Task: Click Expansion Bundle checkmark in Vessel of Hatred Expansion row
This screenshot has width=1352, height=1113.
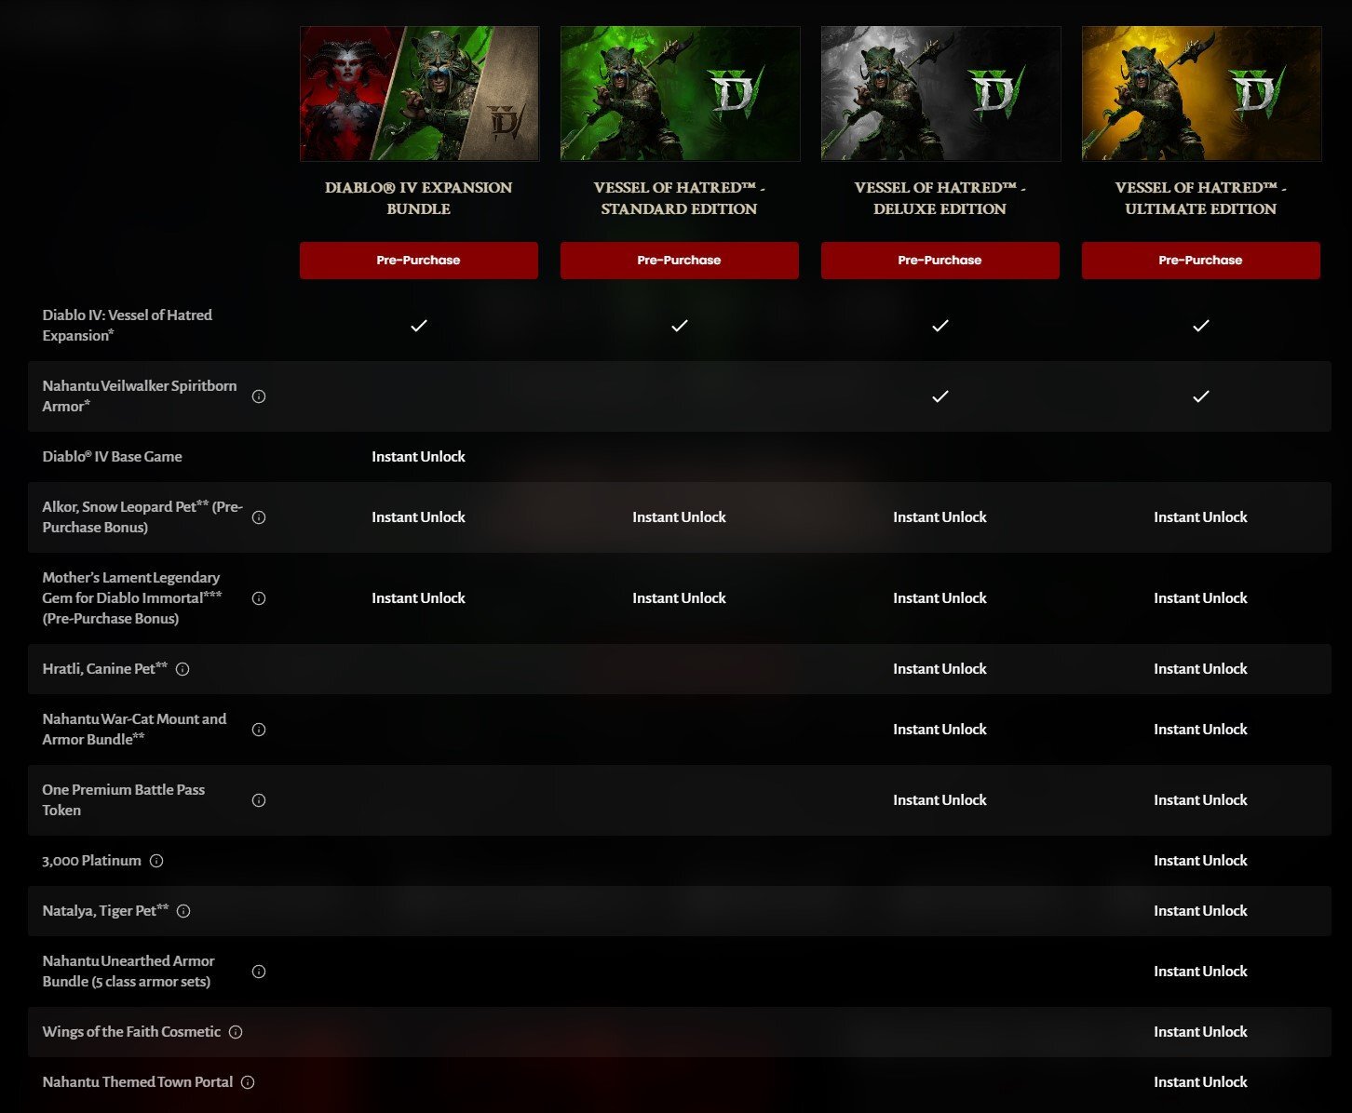Action: pos(419,326)
